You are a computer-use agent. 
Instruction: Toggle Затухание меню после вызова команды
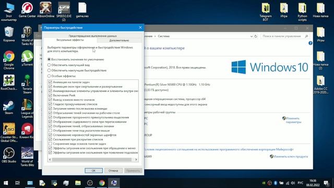[x=50, y=109]
